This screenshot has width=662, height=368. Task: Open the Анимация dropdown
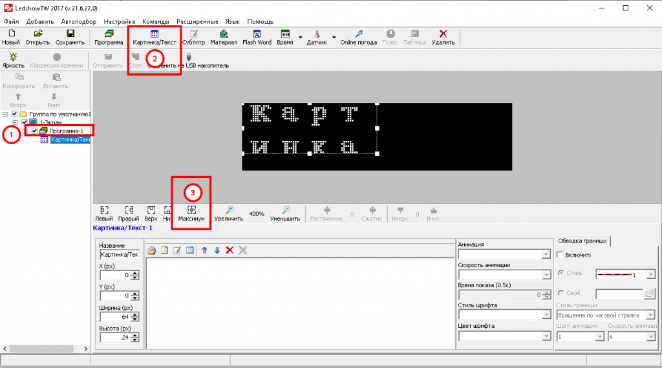pos(545,255)
